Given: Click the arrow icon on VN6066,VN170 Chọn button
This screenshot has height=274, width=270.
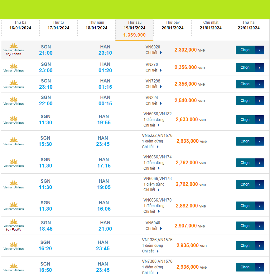Looking at the screenshot, I should pyautogui.click(x=259, y=206).
